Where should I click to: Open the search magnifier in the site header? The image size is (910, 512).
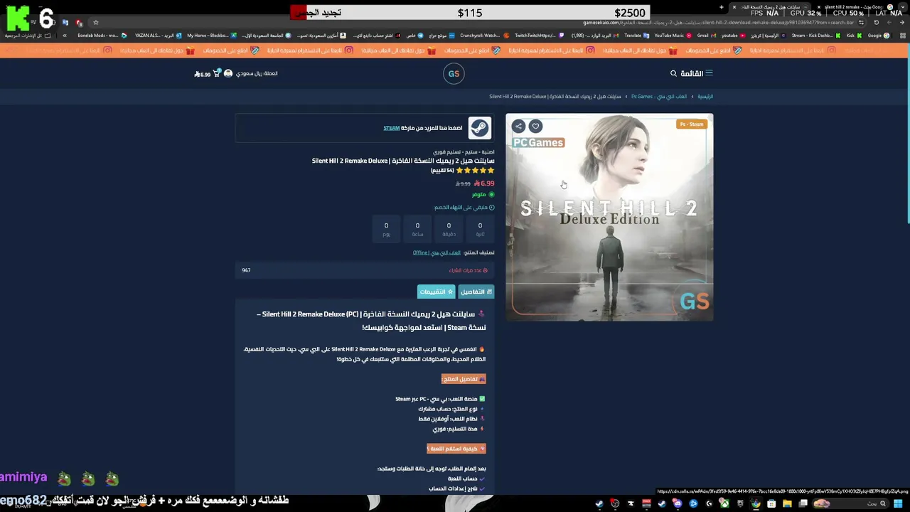[673, 73]
